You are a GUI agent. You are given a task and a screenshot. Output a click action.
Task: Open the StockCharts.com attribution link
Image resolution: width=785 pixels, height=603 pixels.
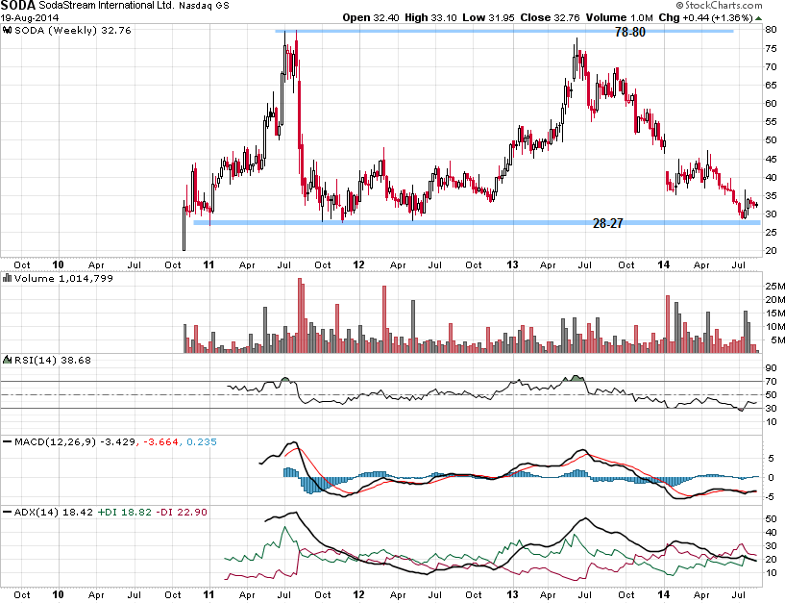coord(724,6)
